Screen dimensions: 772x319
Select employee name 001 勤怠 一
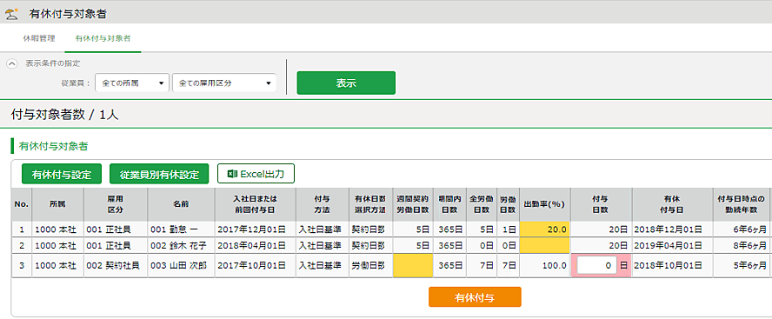click(x=174, y=229)
